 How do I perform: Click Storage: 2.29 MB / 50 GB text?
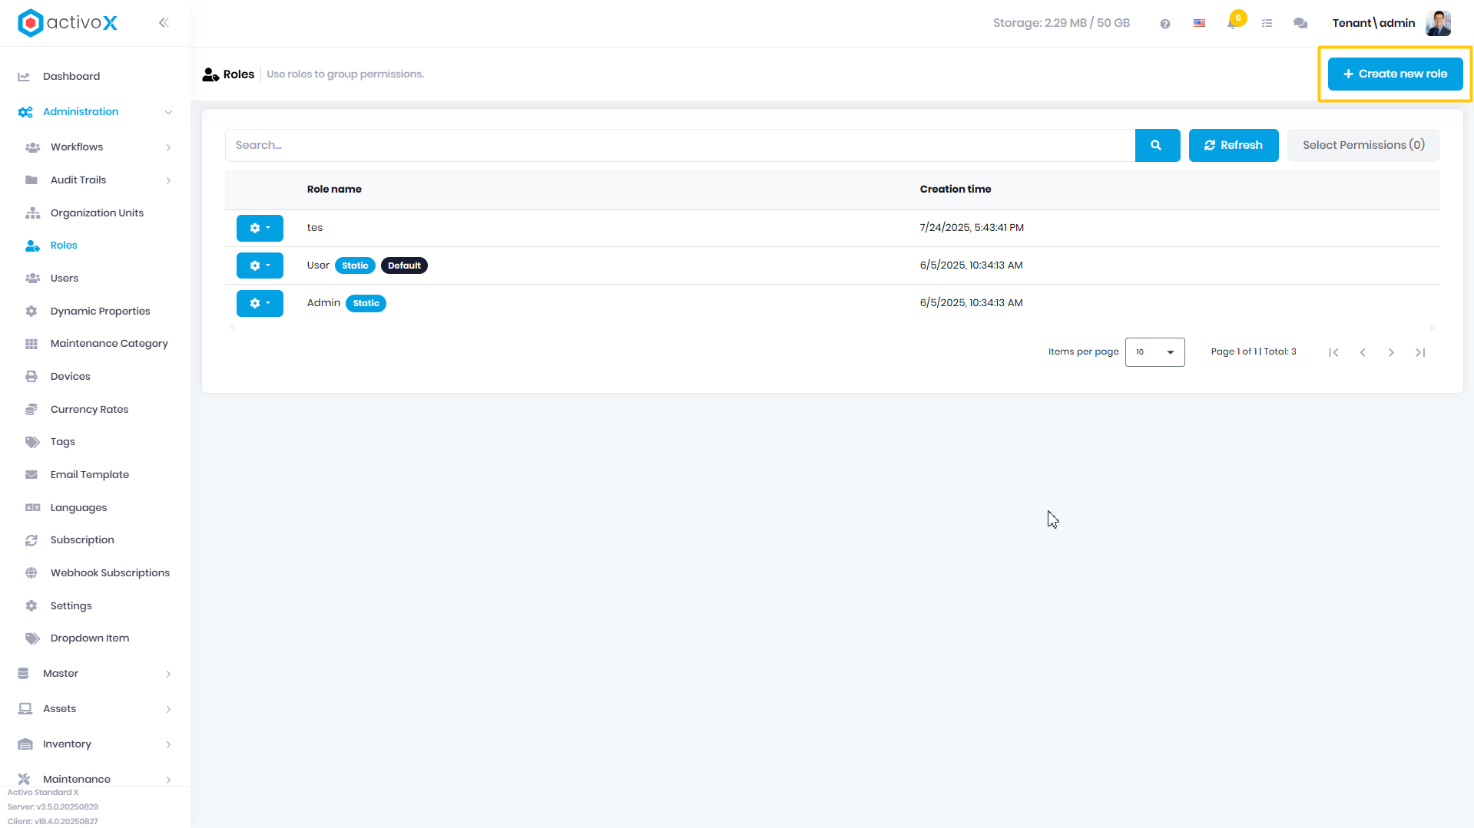[1061, 23]
